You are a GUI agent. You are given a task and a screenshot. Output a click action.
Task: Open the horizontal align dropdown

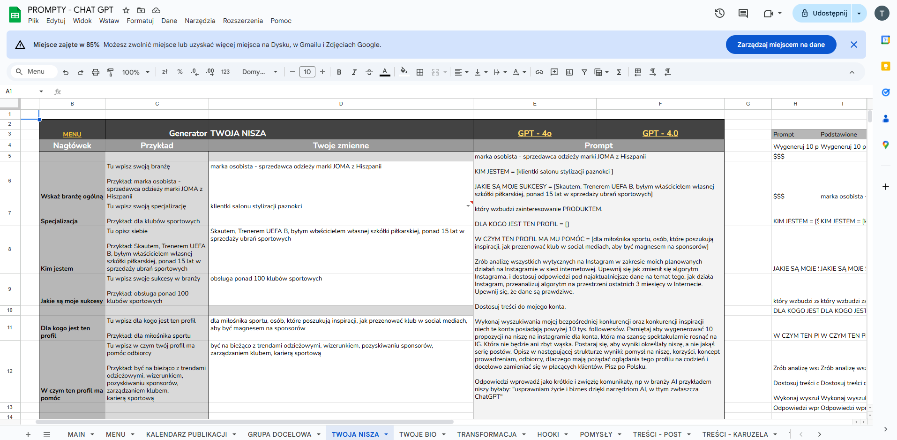tap(462, 72)
